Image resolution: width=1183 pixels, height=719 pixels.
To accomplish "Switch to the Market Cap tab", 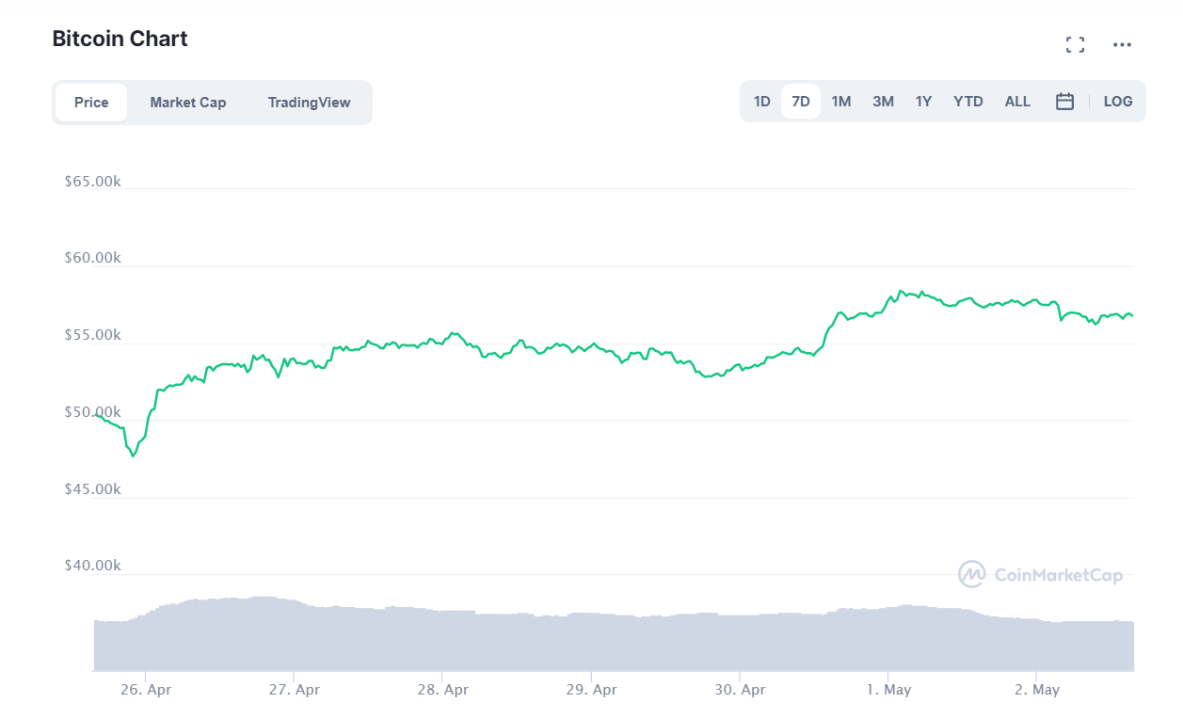I will click(x=188, y=102).
